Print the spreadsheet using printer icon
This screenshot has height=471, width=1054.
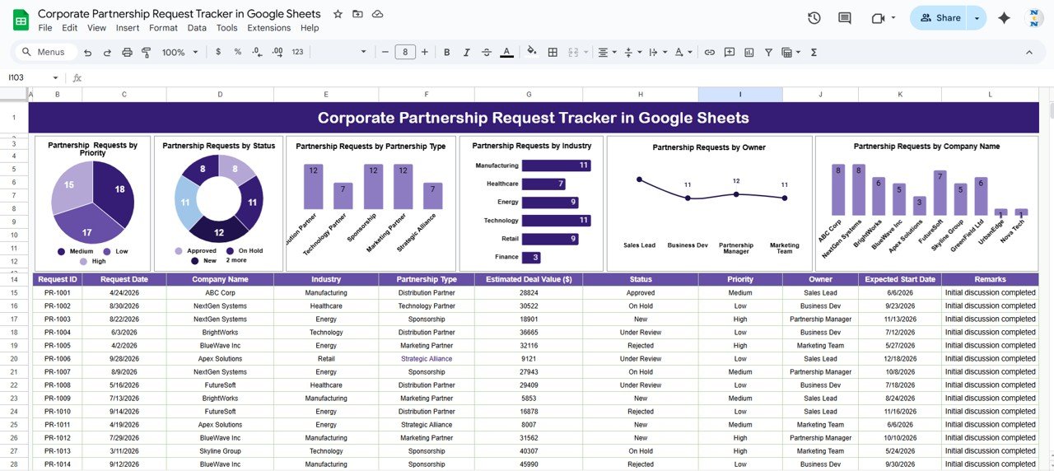127,52
